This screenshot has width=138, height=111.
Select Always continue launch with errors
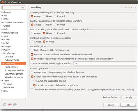(32, 42)
